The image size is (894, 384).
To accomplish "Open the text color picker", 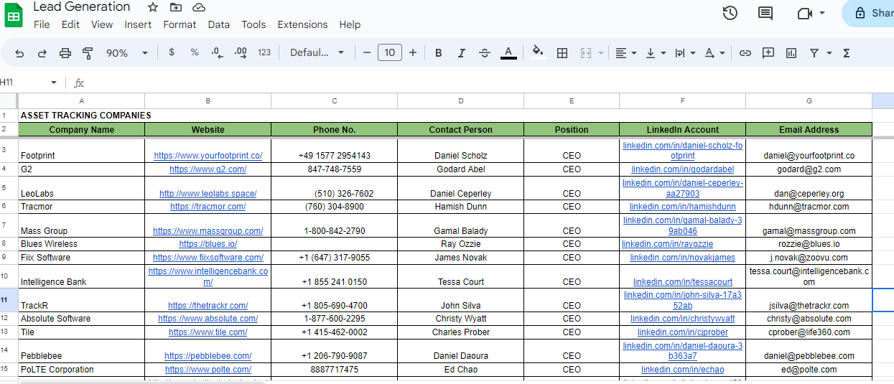I will coord(508,52).
